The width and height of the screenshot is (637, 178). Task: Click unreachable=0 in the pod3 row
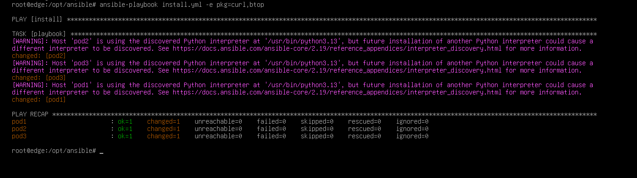pos(218,136)
